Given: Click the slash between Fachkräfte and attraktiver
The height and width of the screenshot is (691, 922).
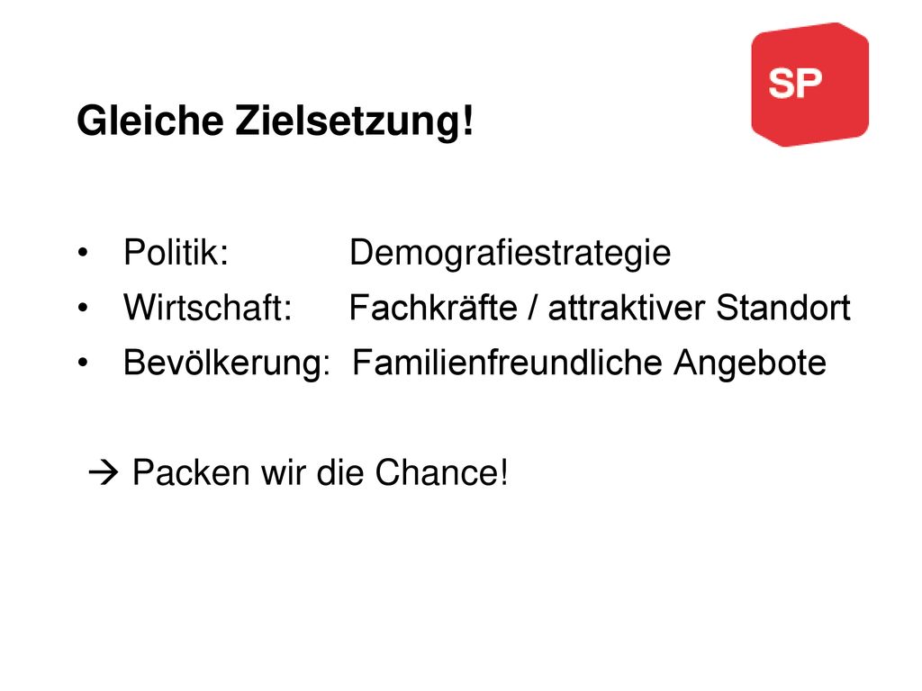Looking at the screenshot, I should pyautogui.click(x=532, y=308).
